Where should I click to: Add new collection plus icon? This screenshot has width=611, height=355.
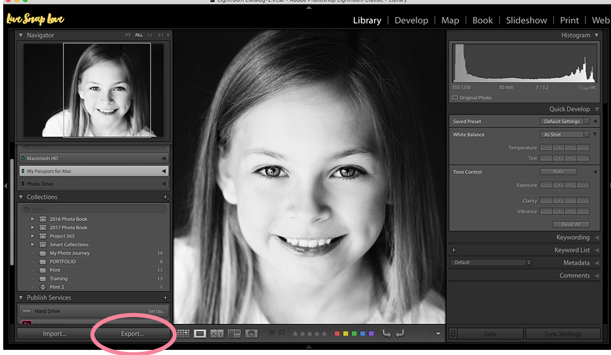pos(166,197)
